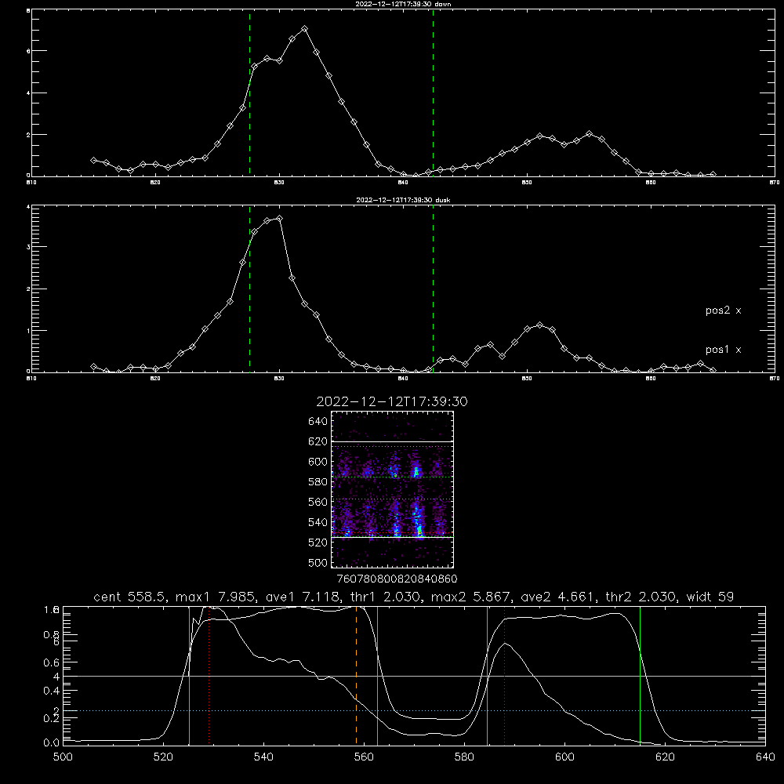
Task: Click the spectral image y-axis label 640
Action: point(318,422)
